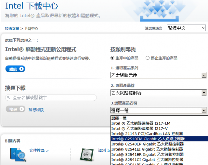
Task: Select the 停止生產的產品 radio button
Action: (x=148, y=58)
